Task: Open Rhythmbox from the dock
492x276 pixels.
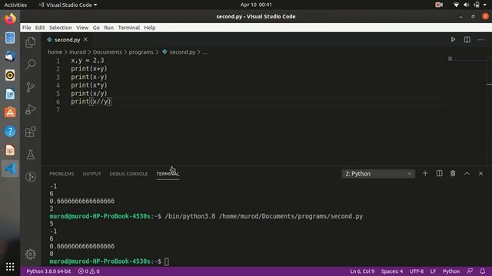Action: [x=10, y=75]
